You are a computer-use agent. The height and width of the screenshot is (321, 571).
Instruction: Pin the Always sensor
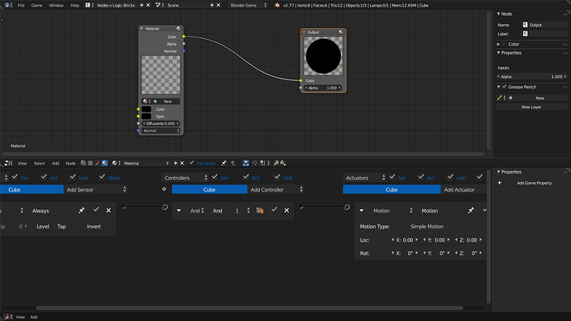click(x=82, y=210)
